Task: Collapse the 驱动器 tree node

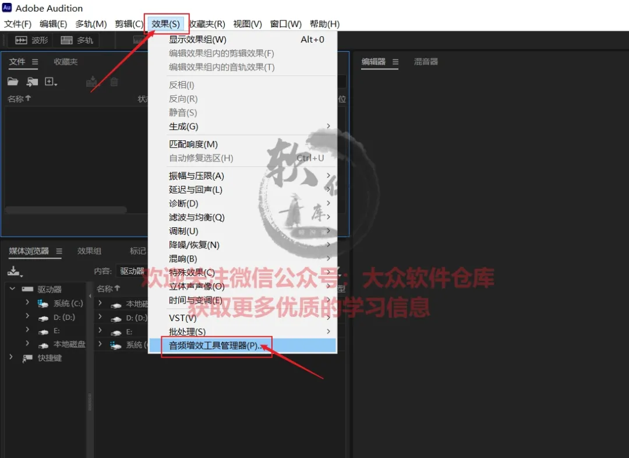Action: [x=12, y=288]
